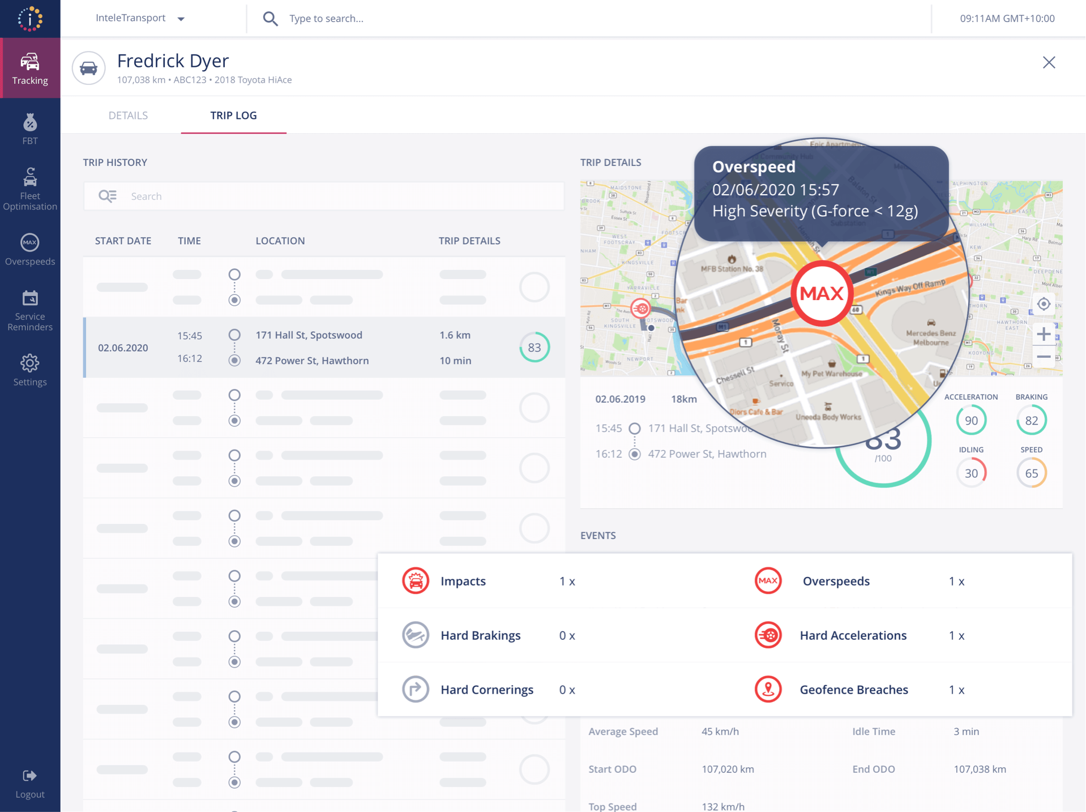Switch to the DETAILS tab
The height and width of the screenshot is (812, 1086).
point(128,116)
